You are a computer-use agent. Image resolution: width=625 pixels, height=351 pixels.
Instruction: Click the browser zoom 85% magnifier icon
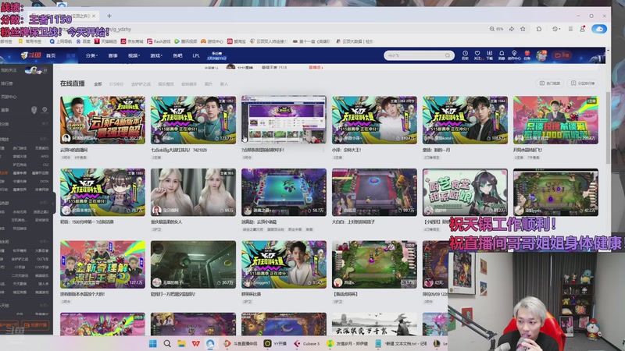492,29
